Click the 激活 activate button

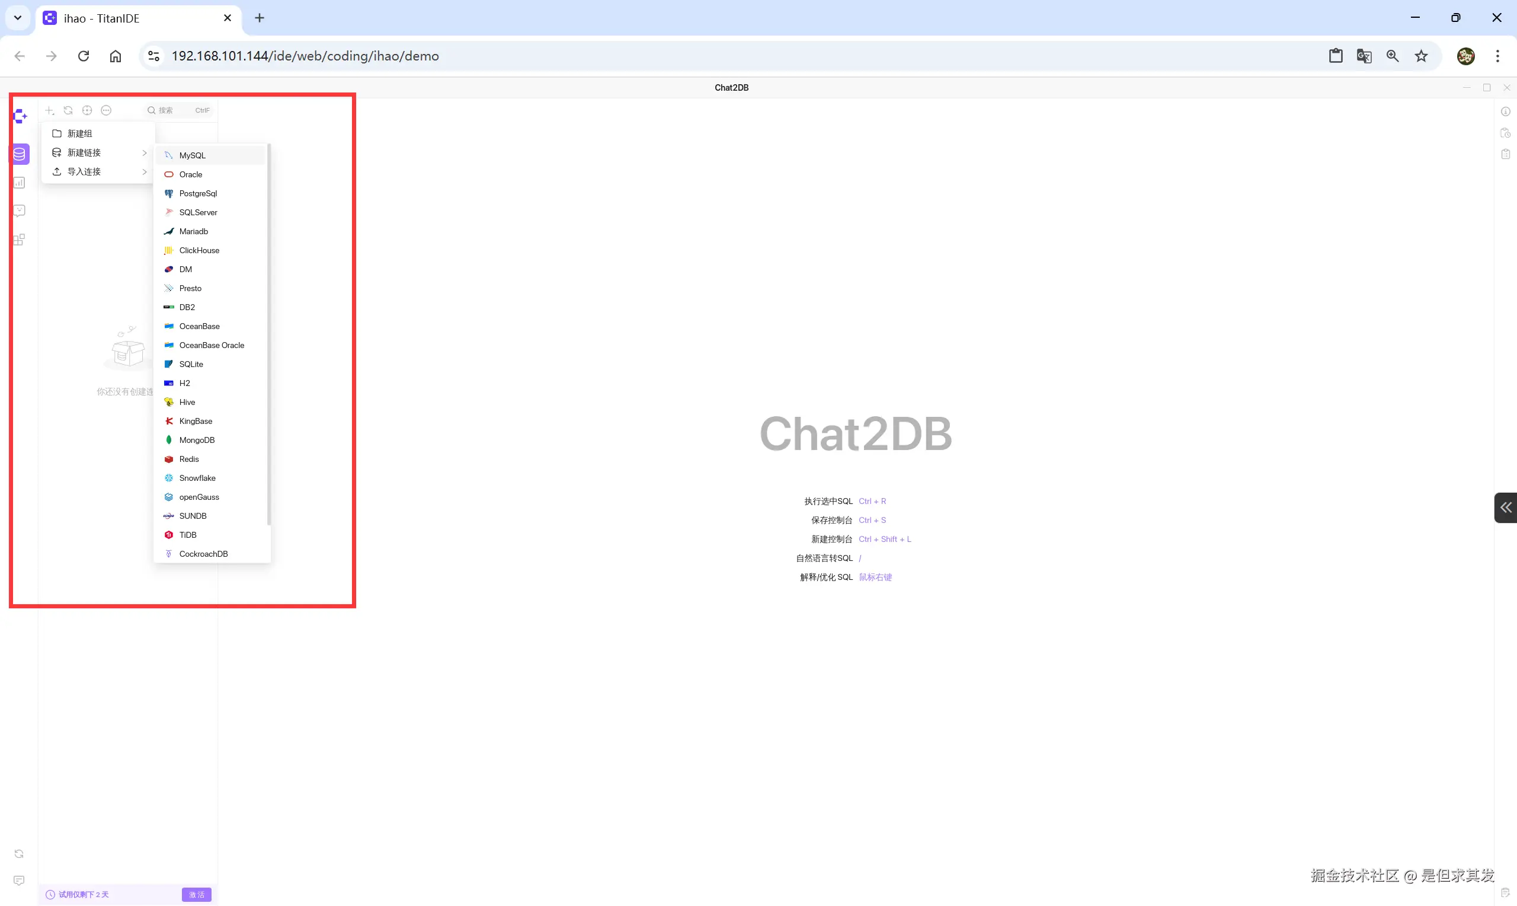point(196,894)
